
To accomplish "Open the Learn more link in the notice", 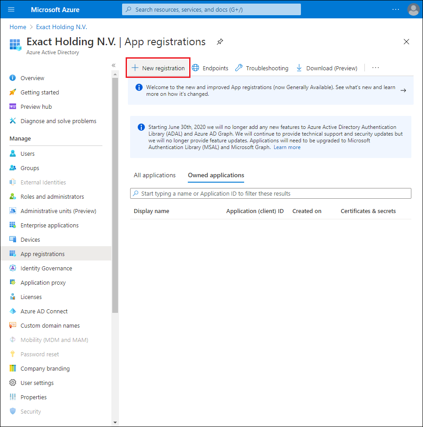I will click(x=287, y=147).
